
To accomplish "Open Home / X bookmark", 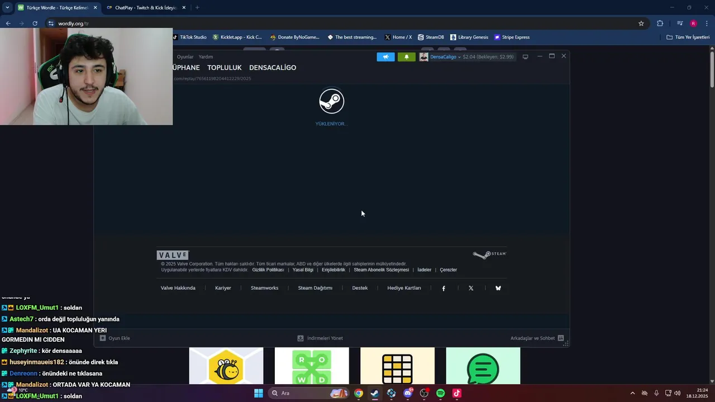I will [x=398, y=37].
